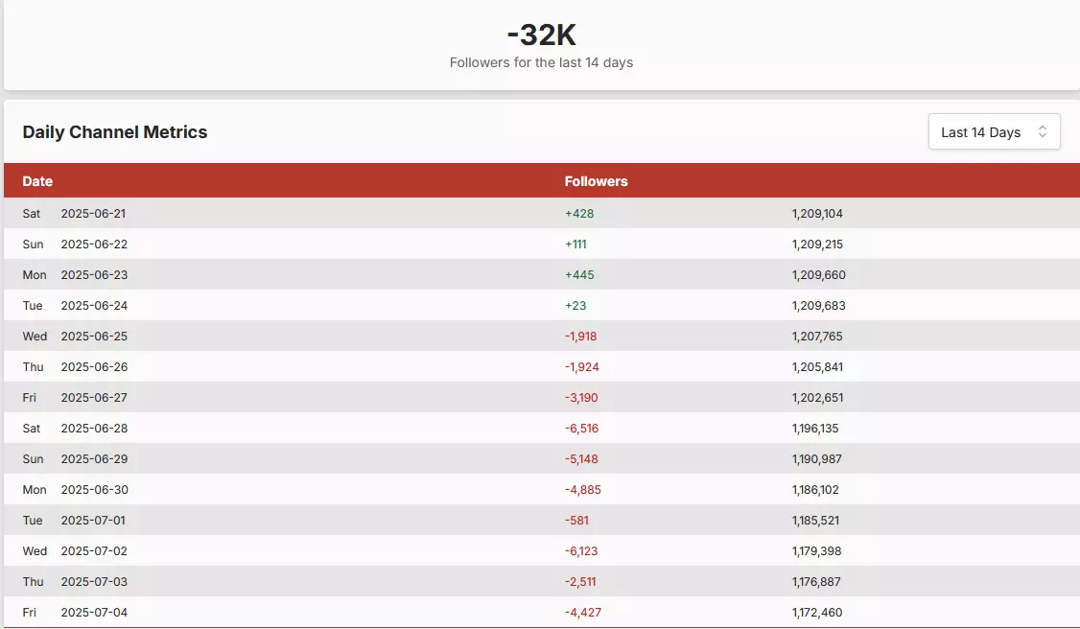
Task: Open the Last 14 Days range dropdown
Action: tap(994, 131)
